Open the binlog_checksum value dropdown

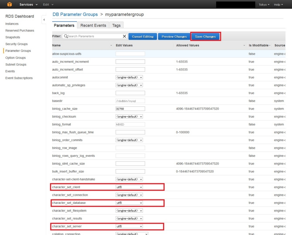129,116
